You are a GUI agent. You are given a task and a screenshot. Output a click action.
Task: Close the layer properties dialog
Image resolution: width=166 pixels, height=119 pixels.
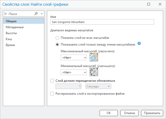click(x=160, y=4)
